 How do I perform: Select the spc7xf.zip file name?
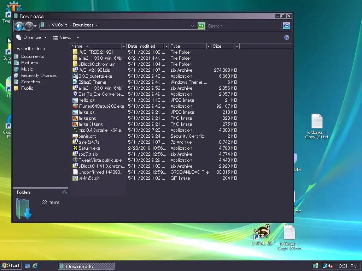coord(88,154)
